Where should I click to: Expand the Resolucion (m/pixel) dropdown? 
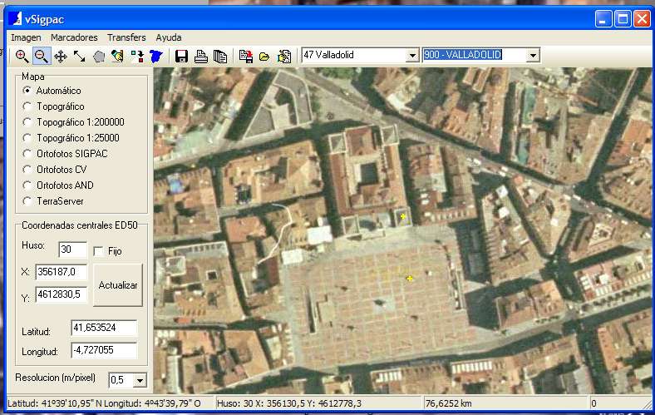(140, 380)
